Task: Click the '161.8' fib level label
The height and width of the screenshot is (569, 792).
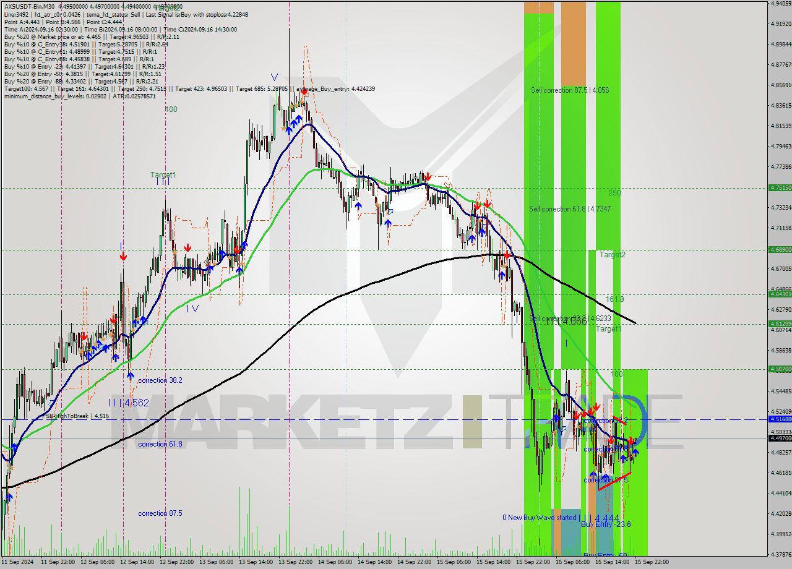Action: click(614, 299)
